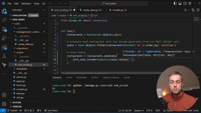Click the master branch in status bar
Screen dimensions: 201x113
13,110
